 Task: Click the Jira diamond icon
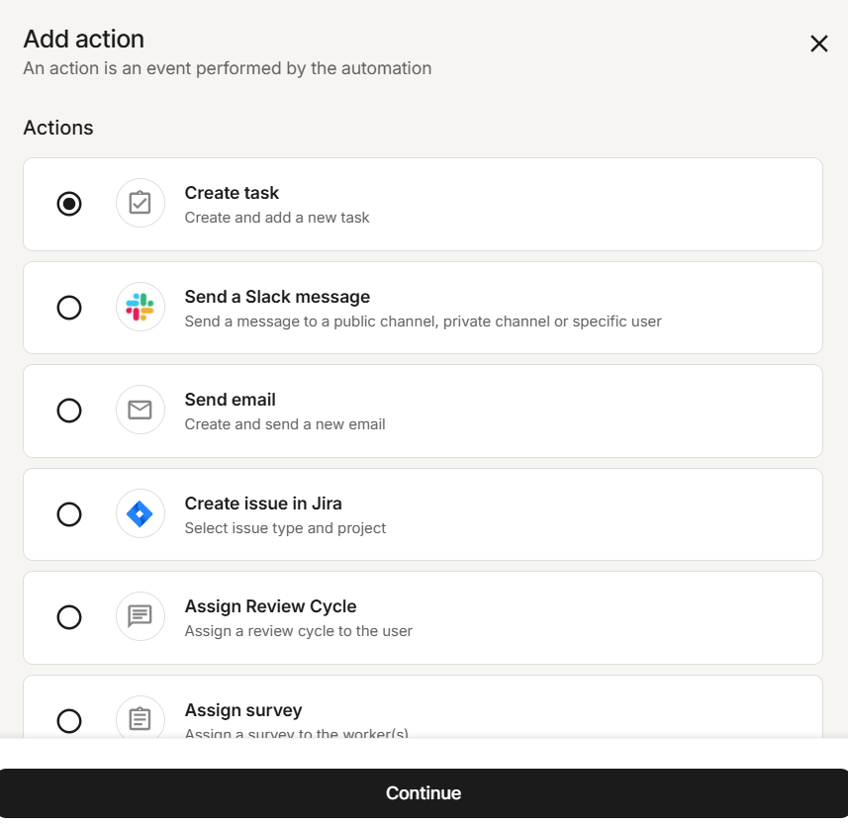tap(140, 513)
